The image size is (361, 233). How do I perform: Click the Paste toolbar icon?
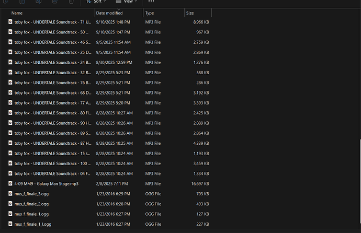point(22,2)
